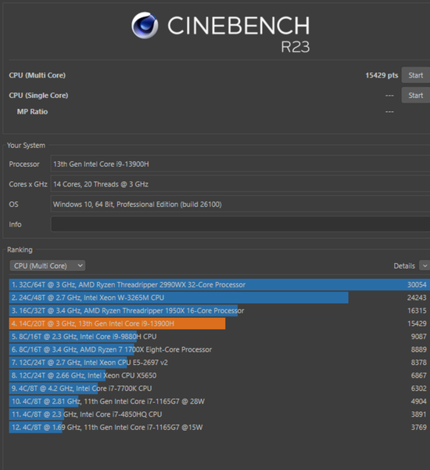This screenshot has width=430, height=470.
Task: Select the Threadripper 2990WX ranking entry
Action: (220, 285)
